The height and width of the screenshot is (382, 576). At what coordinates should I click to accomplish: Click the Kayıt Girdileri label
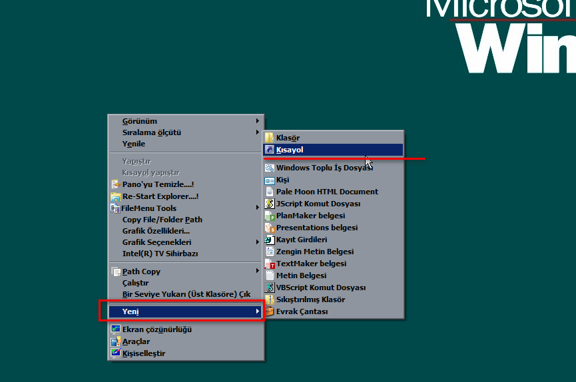pyautogui.click(x=302, y=240)
